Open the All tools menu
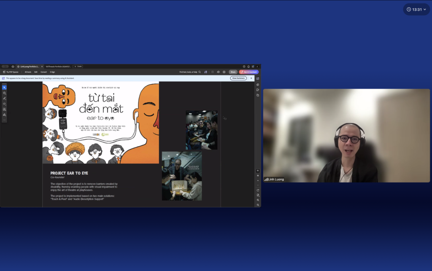This screenshot has width=432, height=271. click(x=28, y=72)
